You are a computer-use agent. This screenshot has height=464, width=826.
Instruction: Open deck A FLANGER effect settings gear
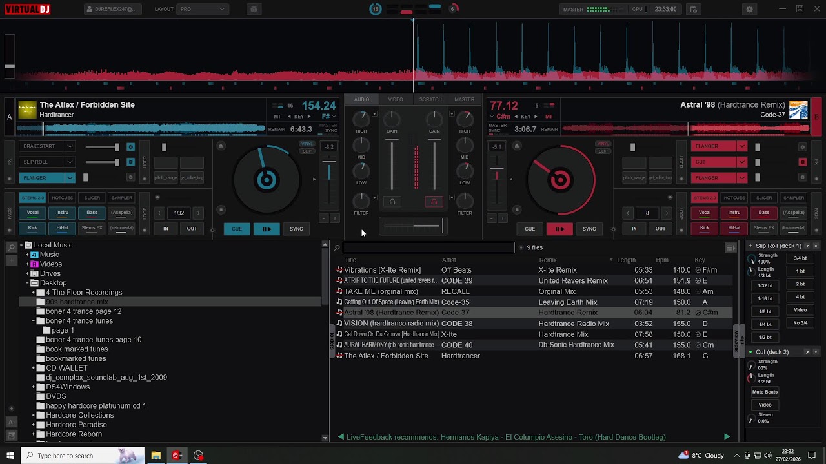pyautogui.click(x=130, y=177)
